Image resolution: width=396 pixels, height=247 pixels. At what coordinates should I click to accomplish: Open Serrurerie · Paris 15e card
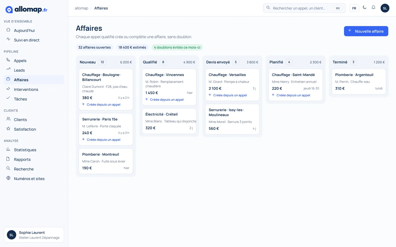point(106,129)
